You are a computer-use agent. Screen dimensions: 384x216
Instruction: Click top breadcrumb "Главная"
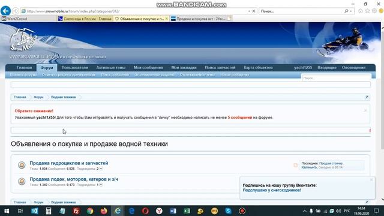click(x=20, y=97)
